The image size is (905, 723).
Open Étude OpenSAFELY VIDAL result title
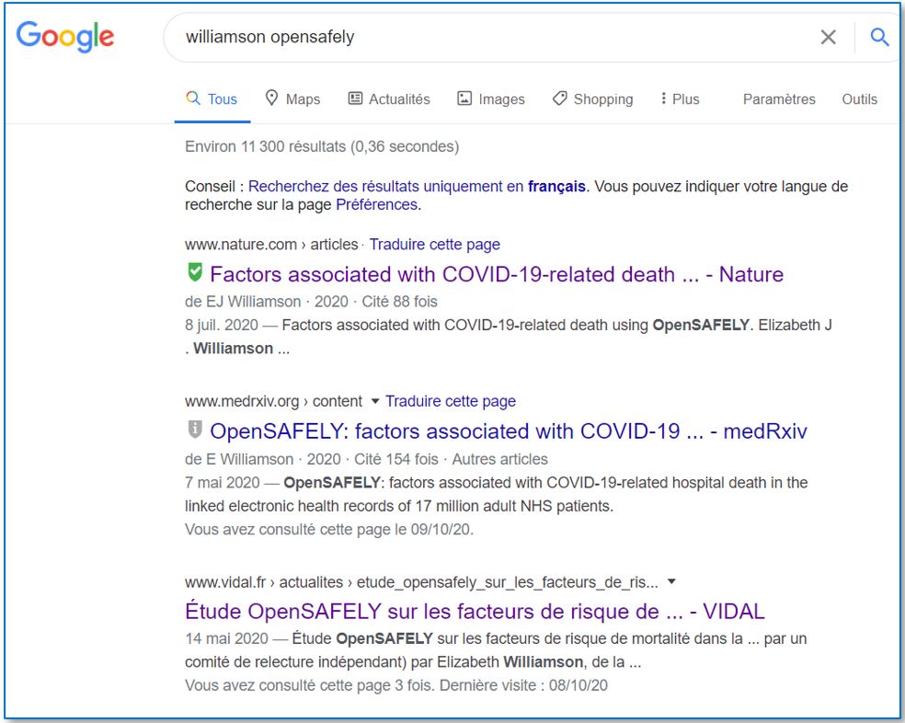pyautogui.click(x=475, y=611)
